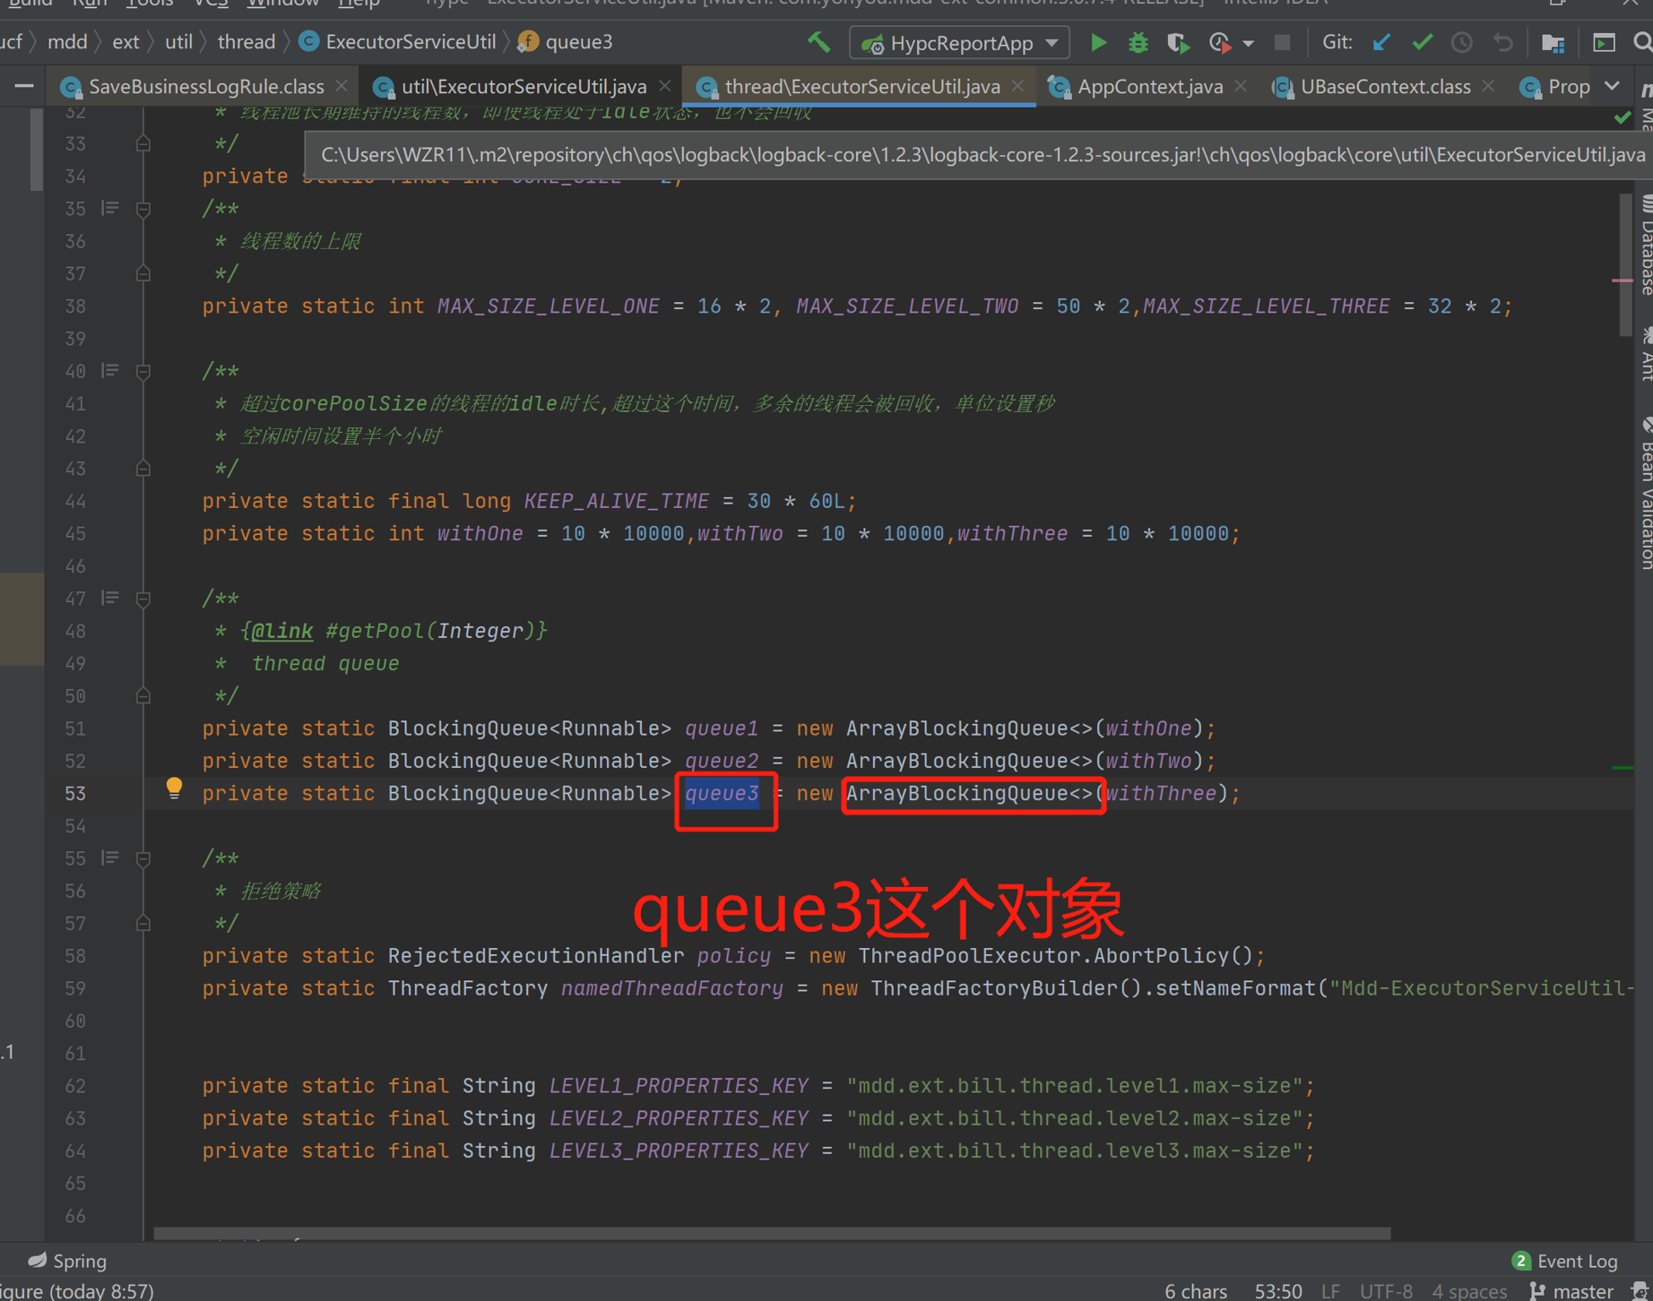Image resolution: width=1653 pixels, height=1301 pixels.
Task: Collapse the comment fold marker at line 40
Action: [x=143, y=372]
